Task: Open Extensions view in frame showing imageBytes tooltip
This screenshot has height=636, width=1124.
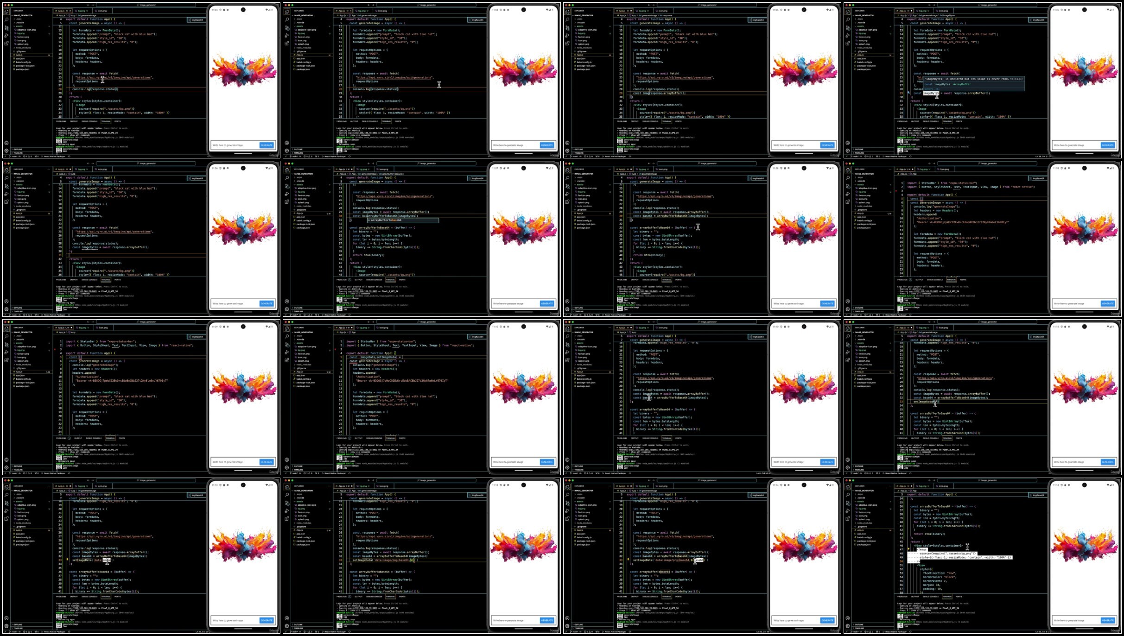Action: click(848, 43)
